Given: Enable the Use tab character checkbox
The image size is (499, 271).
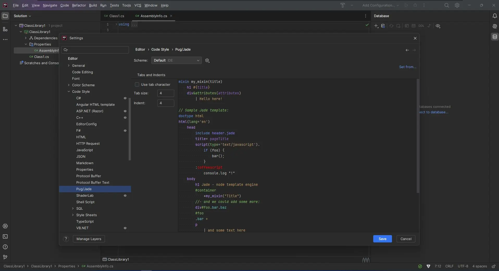Looking at the screenshot, I should coord(137,85).
